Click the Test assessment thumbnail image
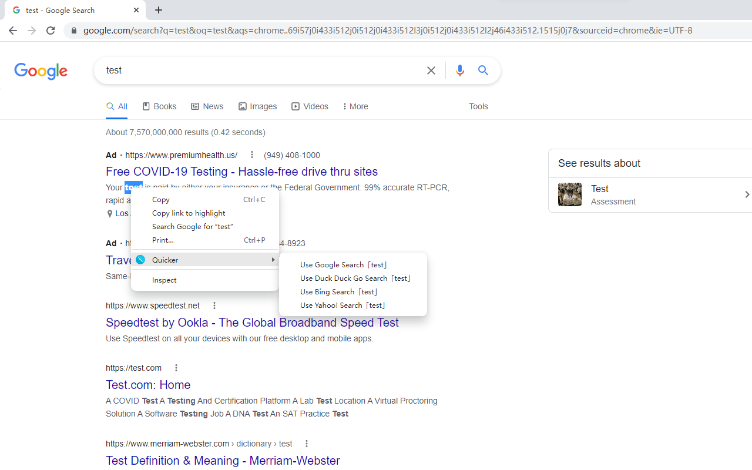Screen dimensions: 752x470 570,194
